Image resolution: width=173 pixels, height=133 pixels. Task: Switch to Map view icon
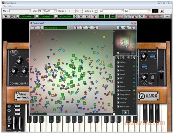pos(120,28)
